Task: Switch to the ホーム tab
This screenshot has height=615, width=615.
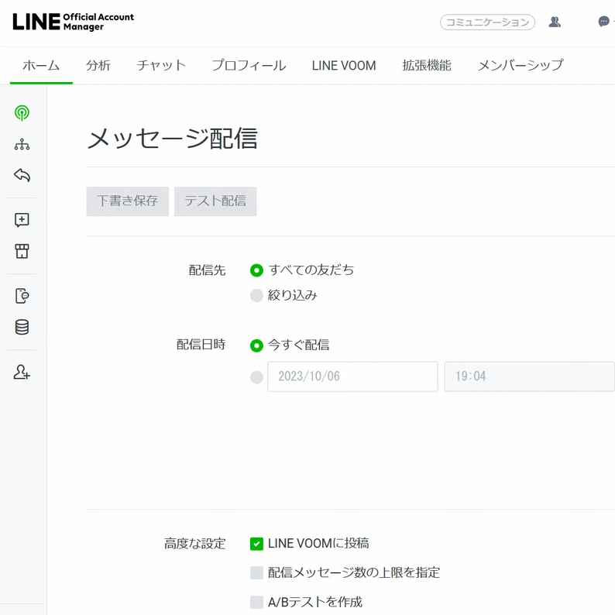Action: point(41,65)
